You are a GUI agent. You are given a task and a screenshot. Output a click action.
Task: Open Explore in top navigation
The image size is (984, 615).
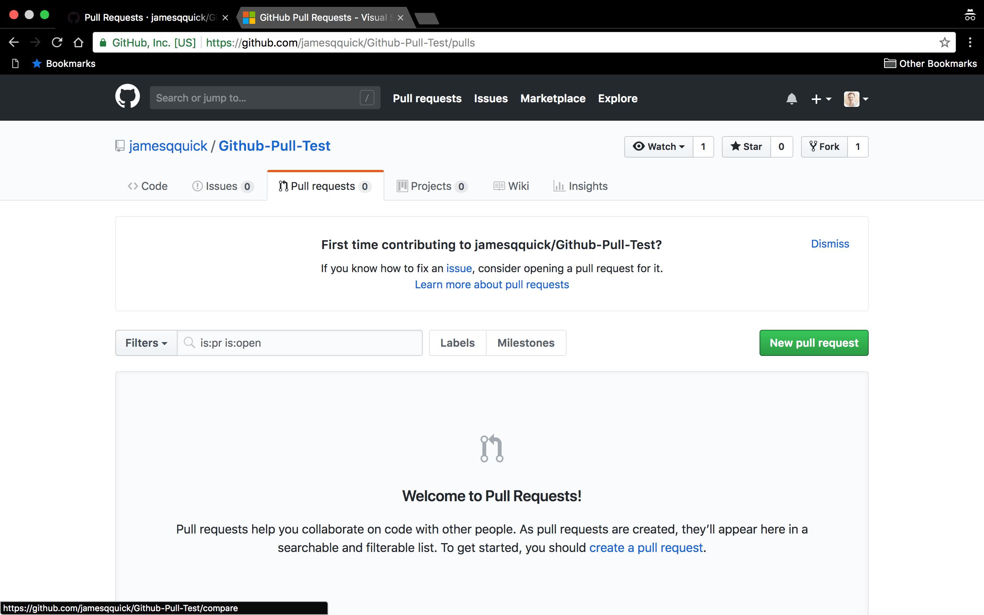[617, 98]
